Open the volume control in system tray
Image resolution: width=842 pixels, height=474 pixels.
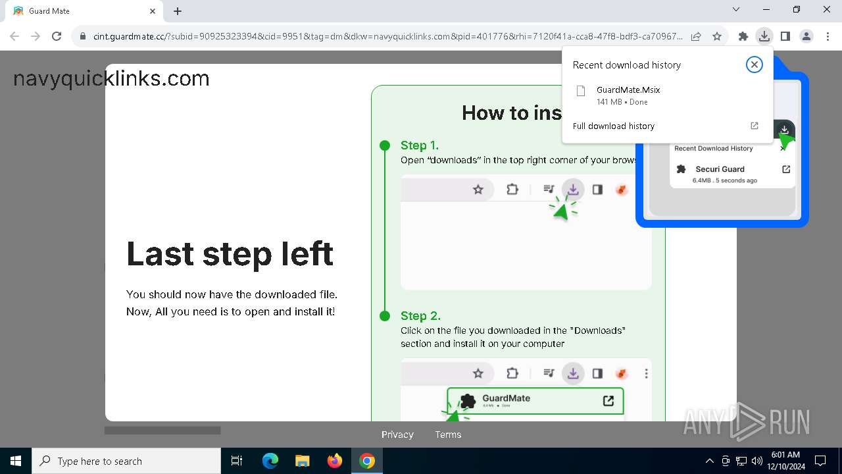pos(756,461)
